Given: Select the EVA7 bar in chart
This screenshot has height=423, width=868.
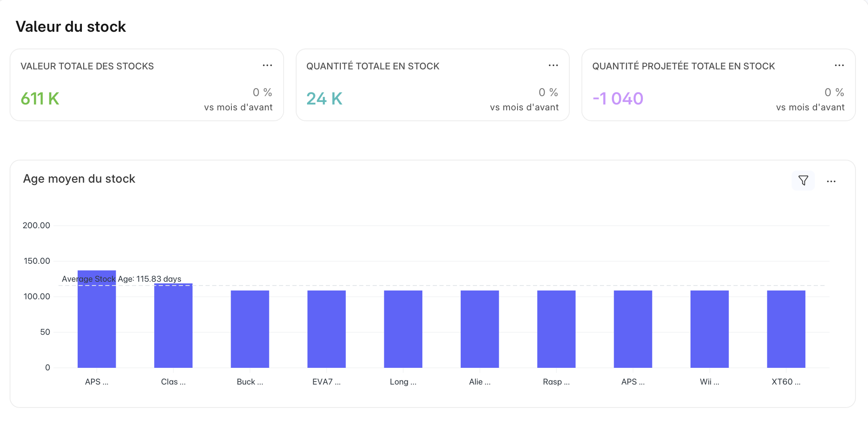Looking at the screenshot, I should tap(327, 329).
